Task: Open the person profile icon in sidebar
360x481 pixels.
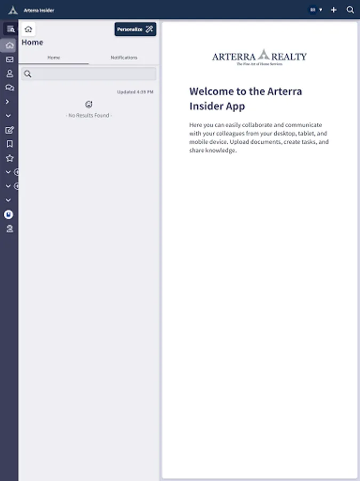Action: pos(10,74)
